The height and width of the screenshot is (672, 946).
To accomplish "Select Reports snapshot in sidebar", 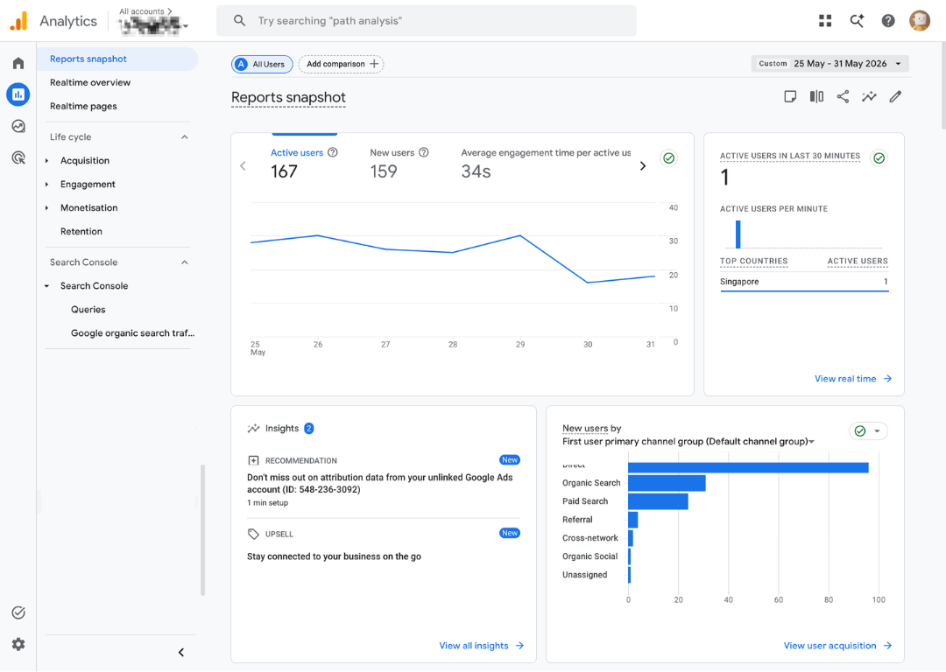I will point(117,59).
